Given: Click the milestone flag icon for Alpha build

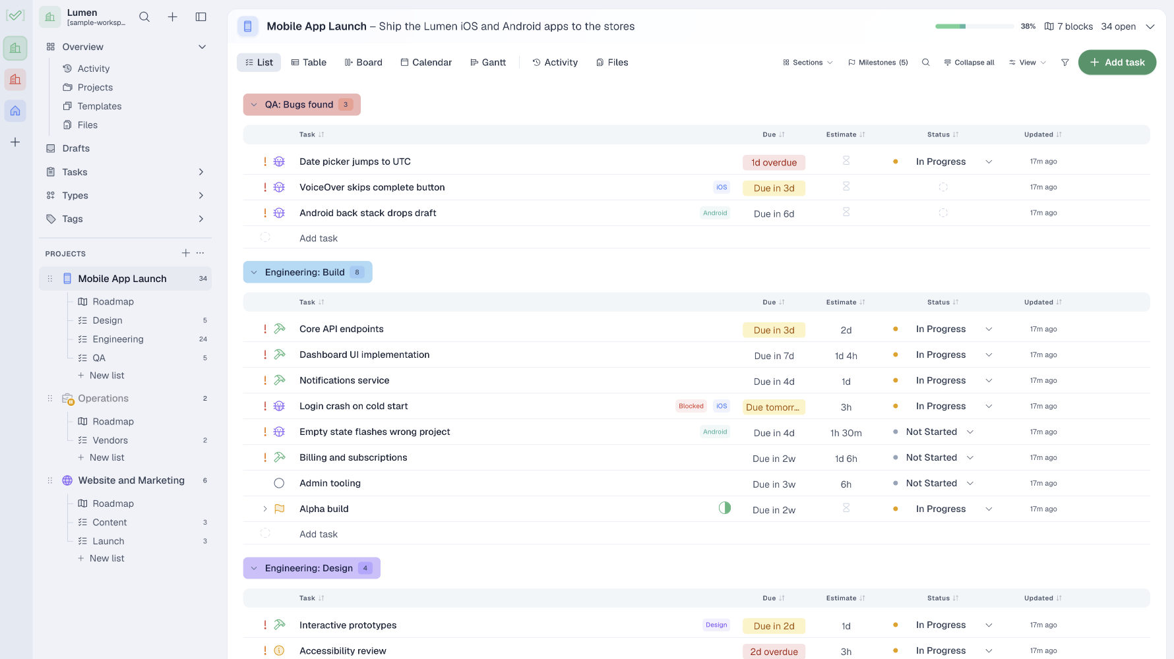Looking at the screenshot, I should 279,509.
